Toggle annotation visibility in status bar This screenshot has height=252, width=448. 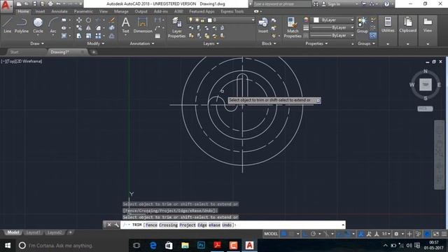[x=361, y=234]
